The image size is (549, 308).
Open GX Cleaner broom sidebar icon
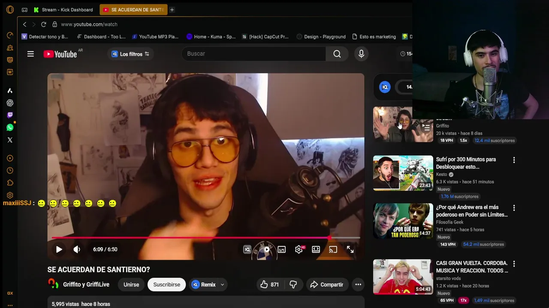tap(10, 47)
